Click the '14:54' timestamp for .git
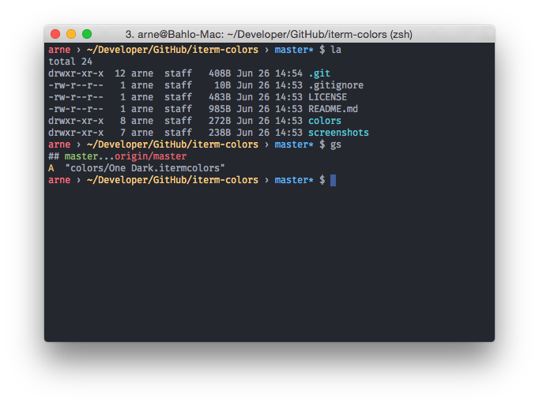539x405 pixels. pos(288,73)
